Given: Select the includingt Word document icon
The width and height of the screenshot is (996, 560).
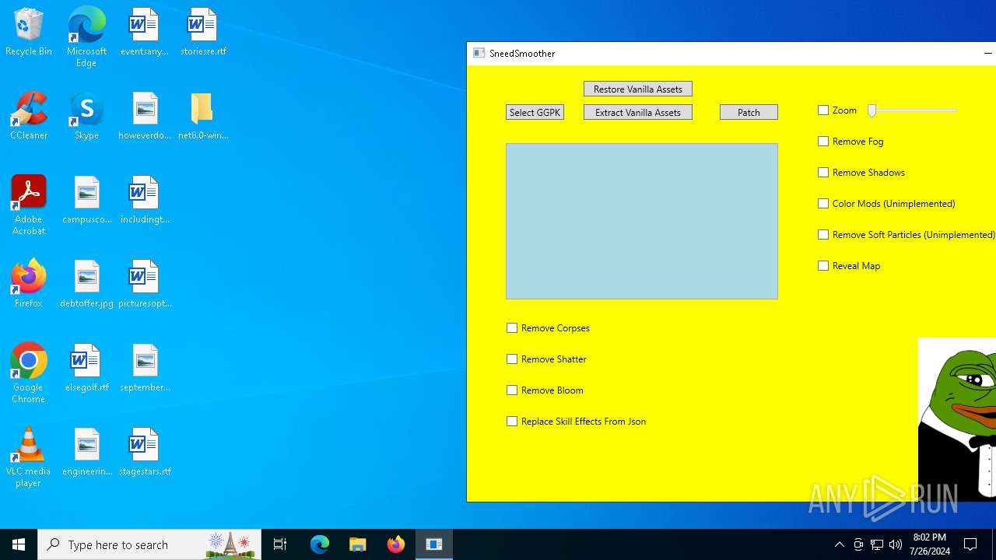Looking at the screenshot, I should pyautogui.click(x=144, y=201).
